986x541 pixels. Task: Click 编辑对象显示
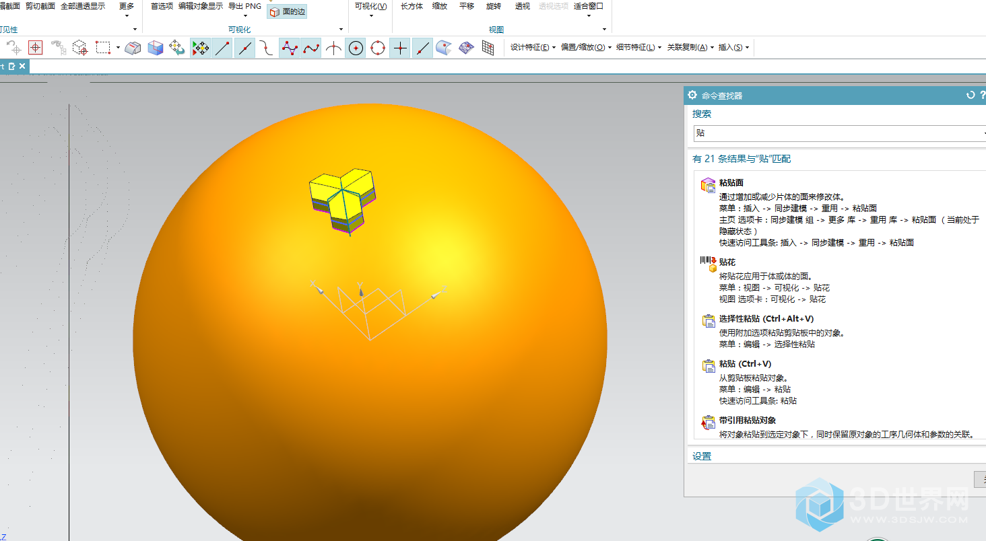(x=201, y=6)
